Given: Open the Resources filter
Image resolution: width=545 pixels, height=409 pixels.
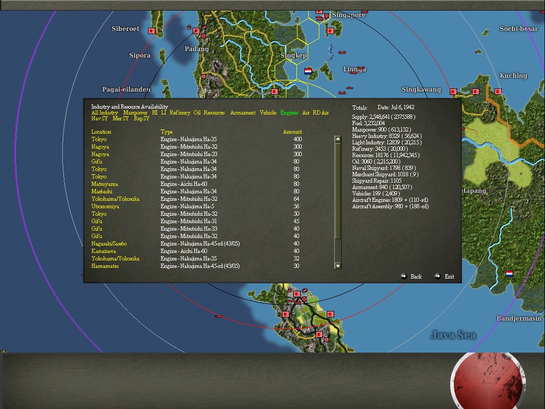Looking at the screenshot, I should (214, 113).
